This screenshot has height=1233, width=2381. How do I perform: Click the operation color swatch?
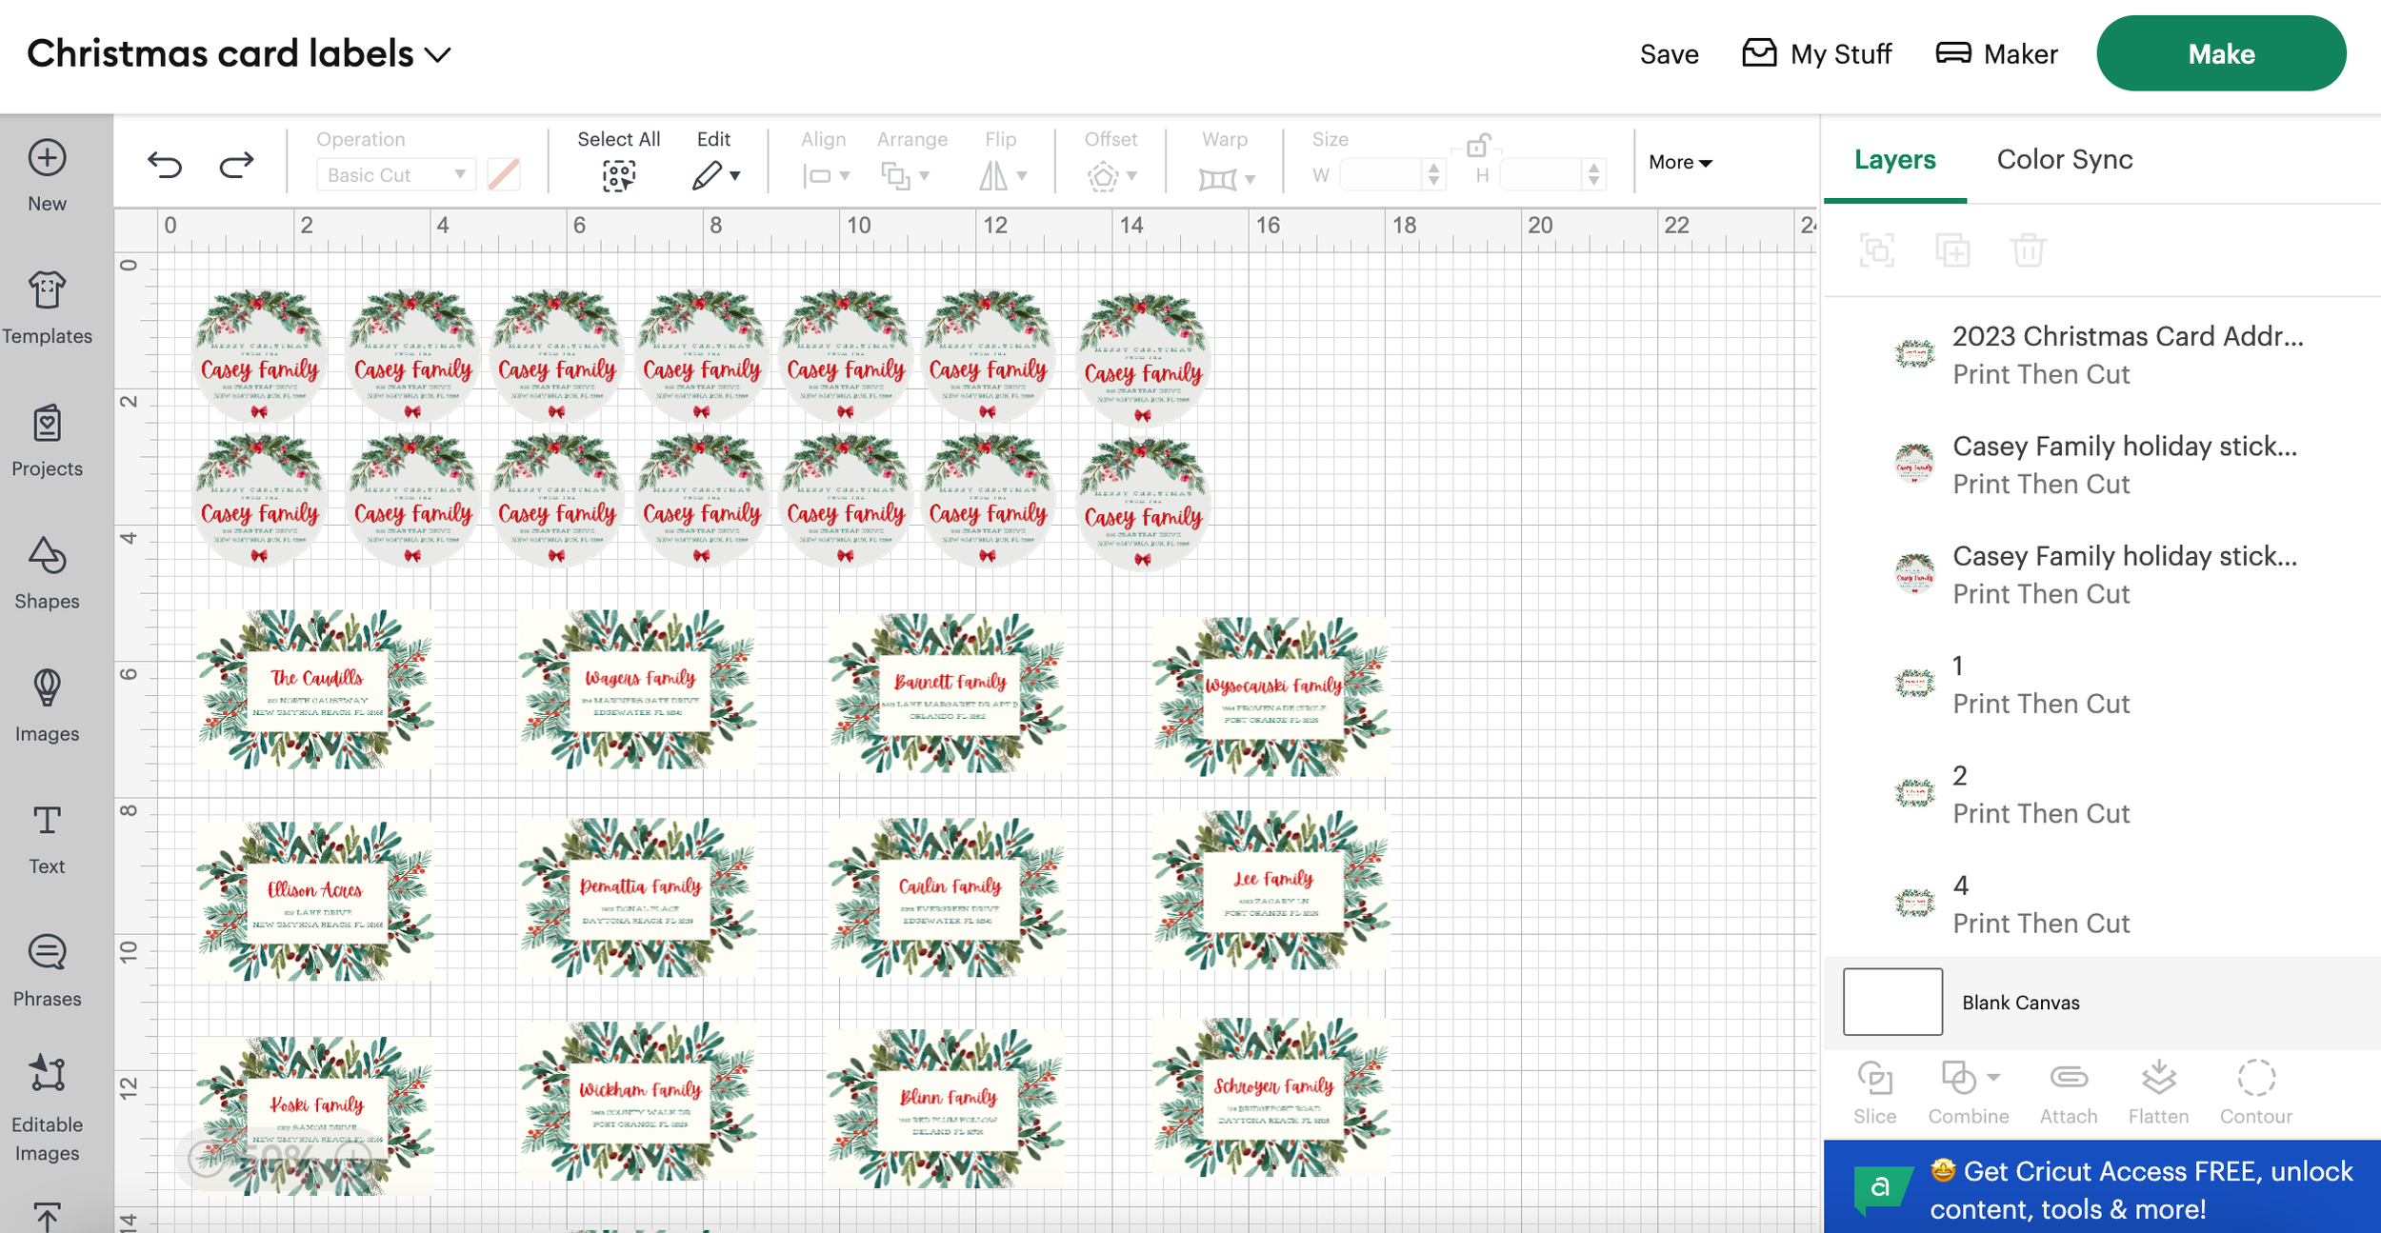pyautogui.click(x=503, y=175)
